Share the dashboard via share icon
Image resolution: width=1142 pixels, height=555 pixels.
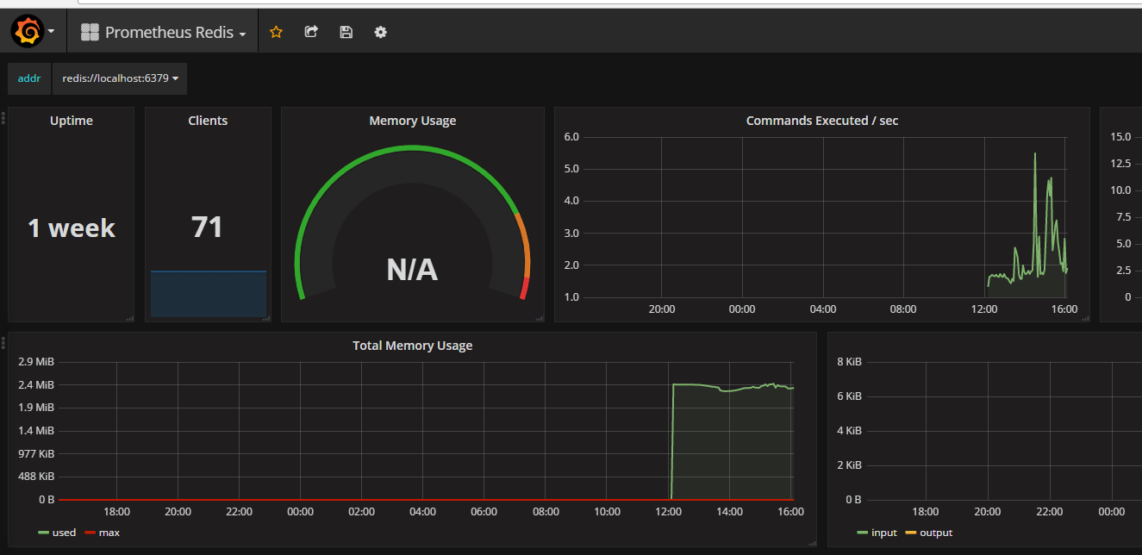[x=311, y=32]
